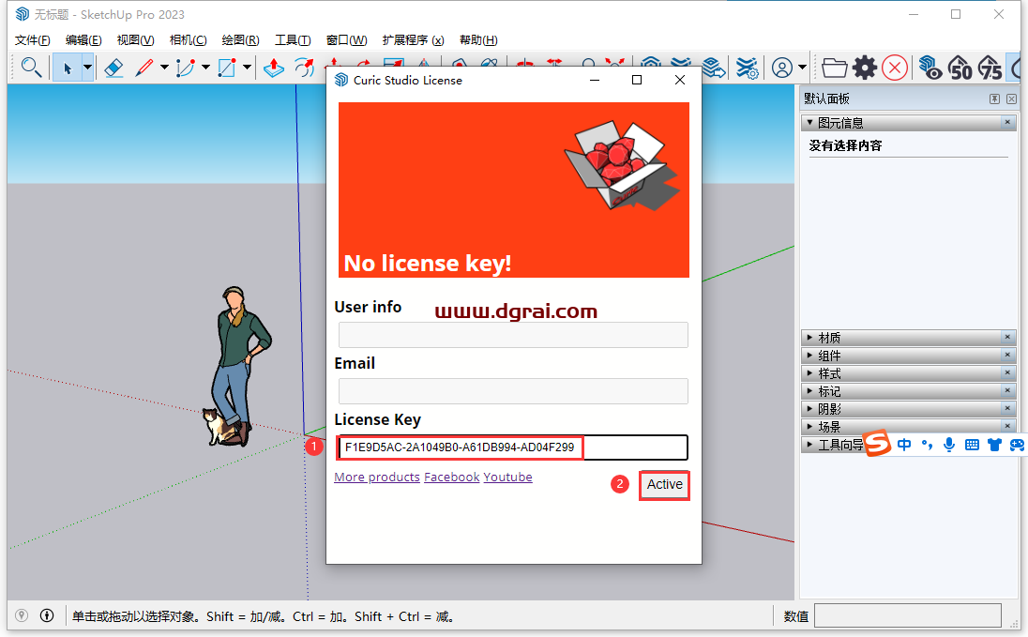Click the red circled X icon

pos(895,68)
